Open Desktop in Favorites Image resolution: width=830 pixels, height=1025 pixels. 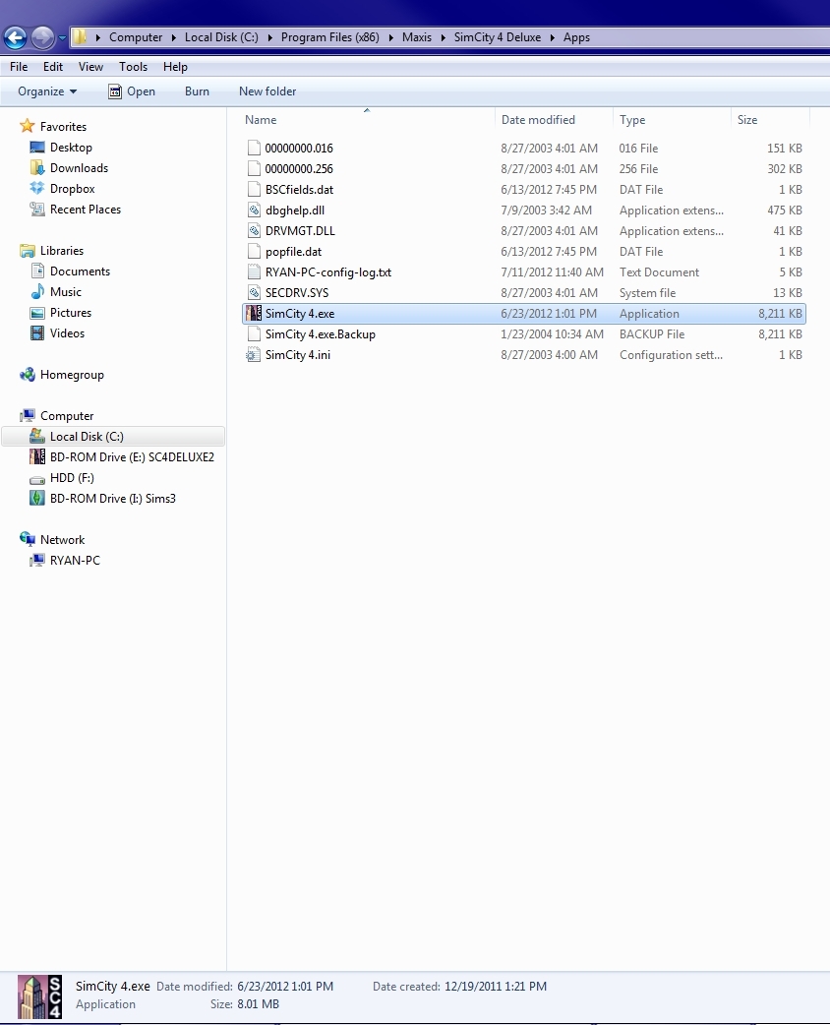pyautogui.click(x=71, y=148)
